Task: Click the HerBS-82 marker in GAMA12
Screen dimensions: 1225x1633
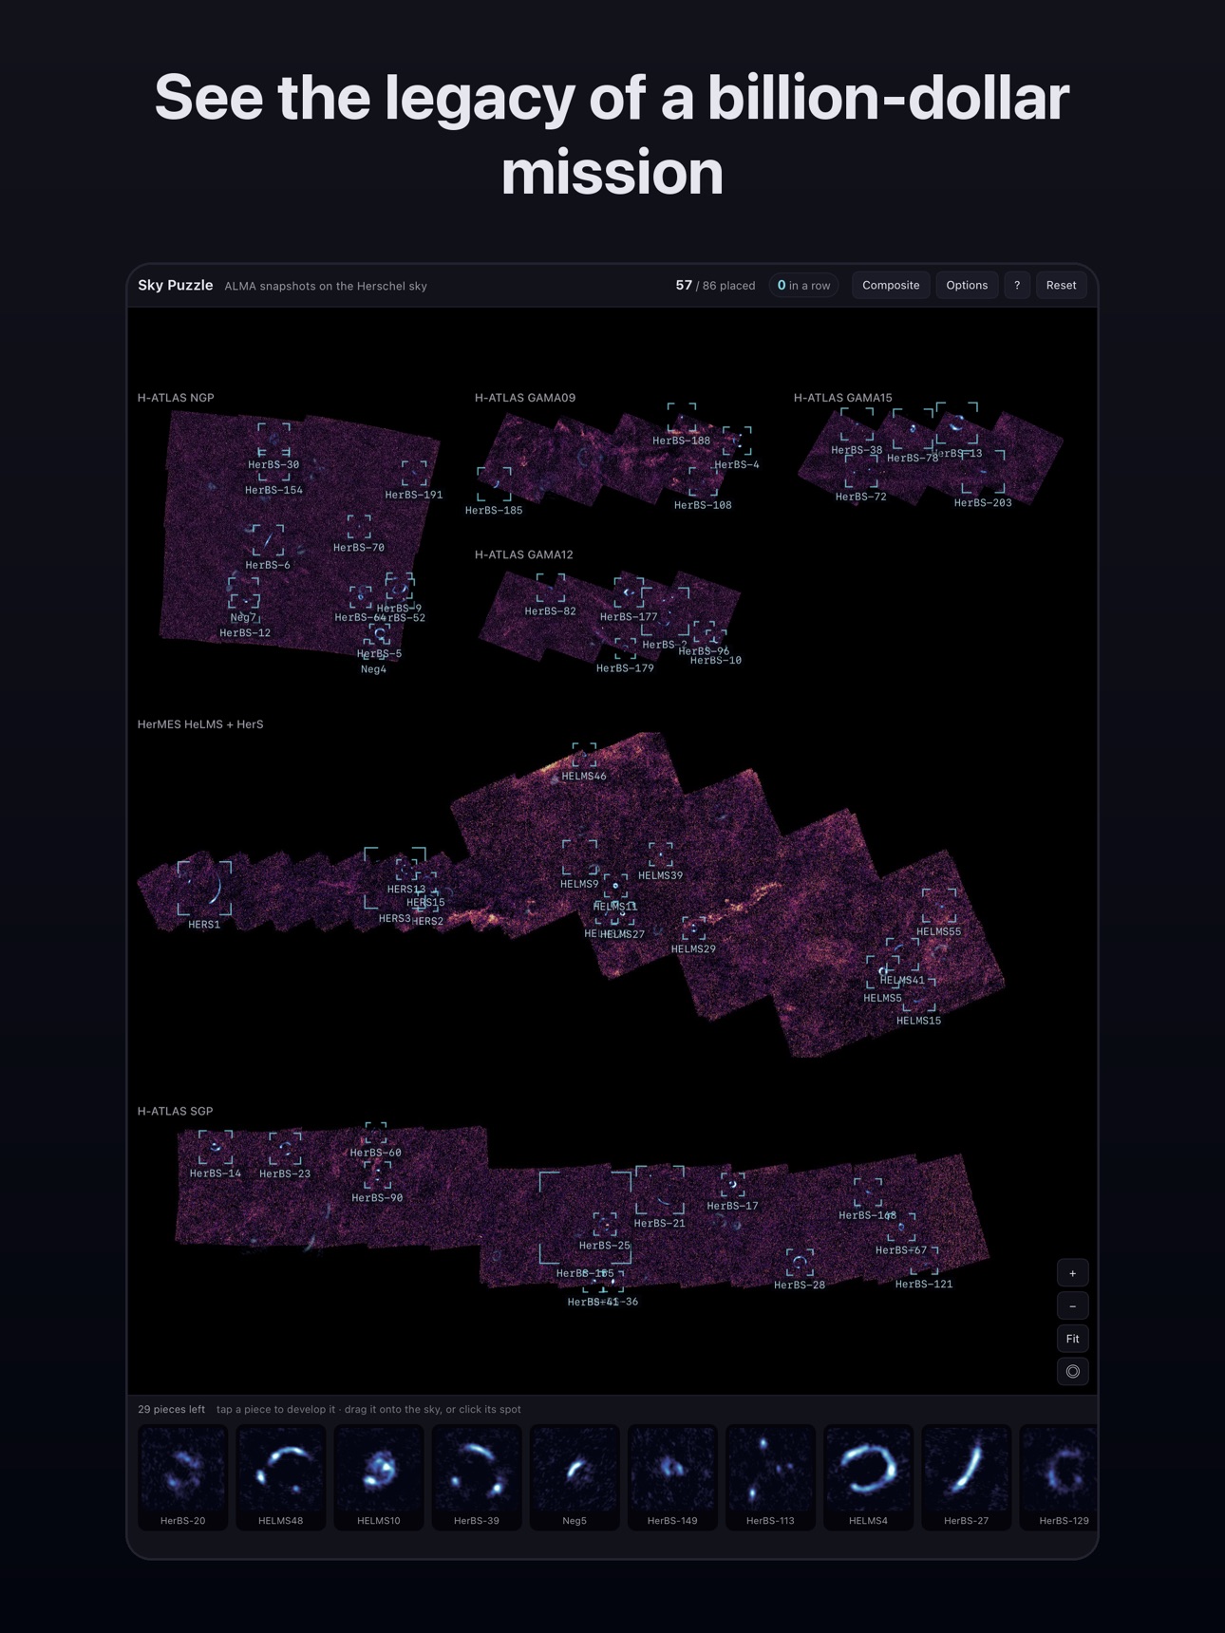Action: click(551, 589)
